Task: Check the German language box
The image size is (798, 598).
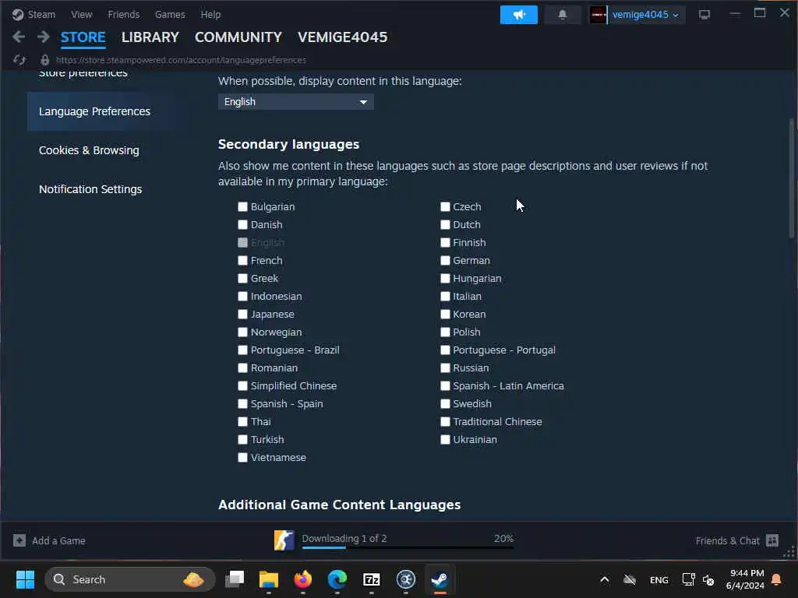Action: point(445,260)
